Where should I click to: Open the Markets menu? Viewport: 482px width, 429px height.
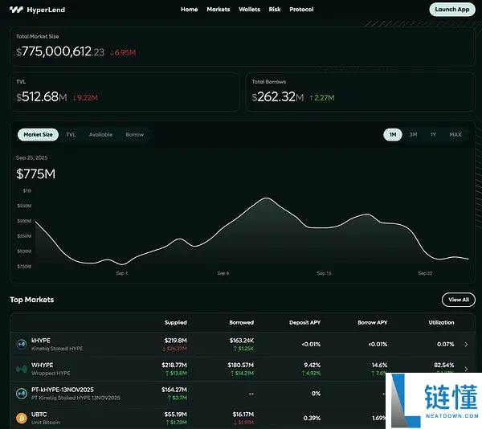point(219,10)
